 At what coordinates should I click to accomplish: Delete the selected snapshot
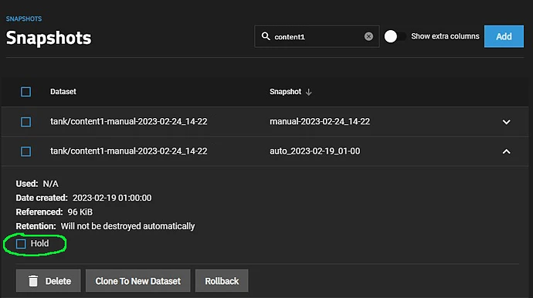(48, 281)
